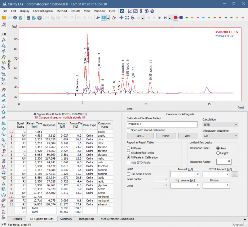Select All Identified Peaks radio button
This screenshot has width=248, height=227.
[x=128, y=153]
